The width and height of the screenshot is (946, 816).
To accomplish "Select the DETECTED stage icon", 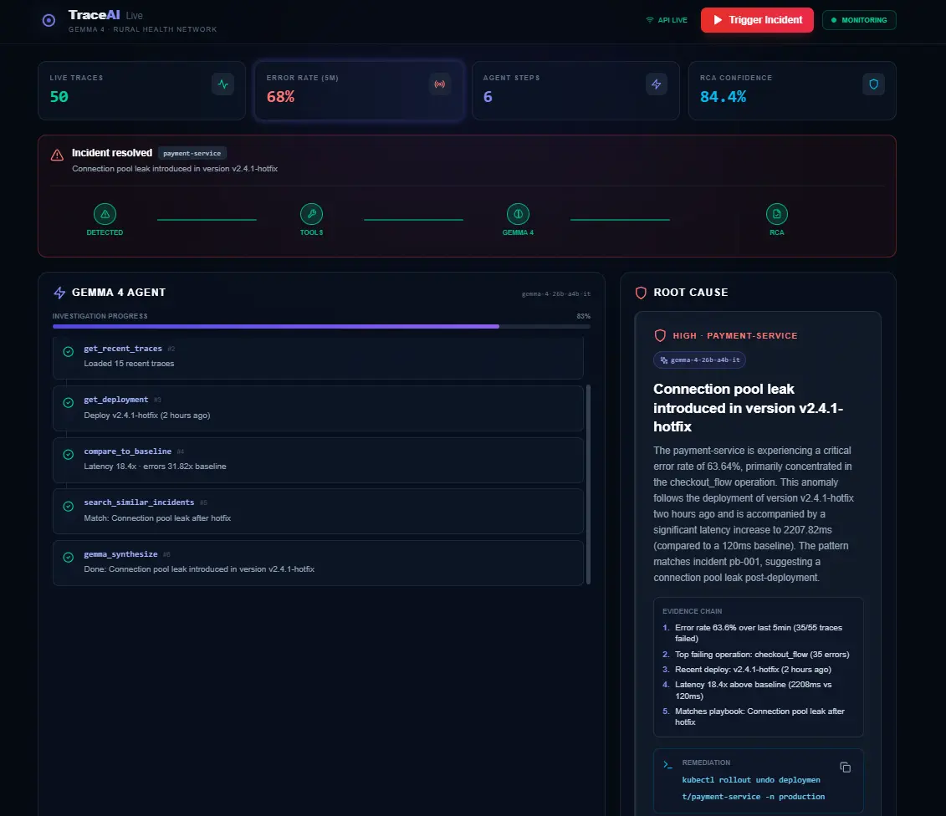I will tap(105, 214).
